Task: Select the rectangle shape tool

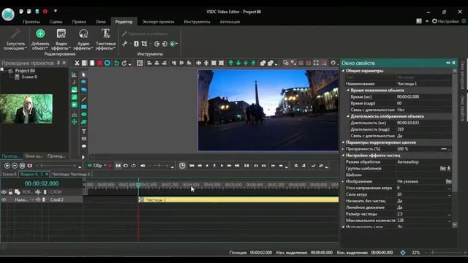Action: (84, 107)
